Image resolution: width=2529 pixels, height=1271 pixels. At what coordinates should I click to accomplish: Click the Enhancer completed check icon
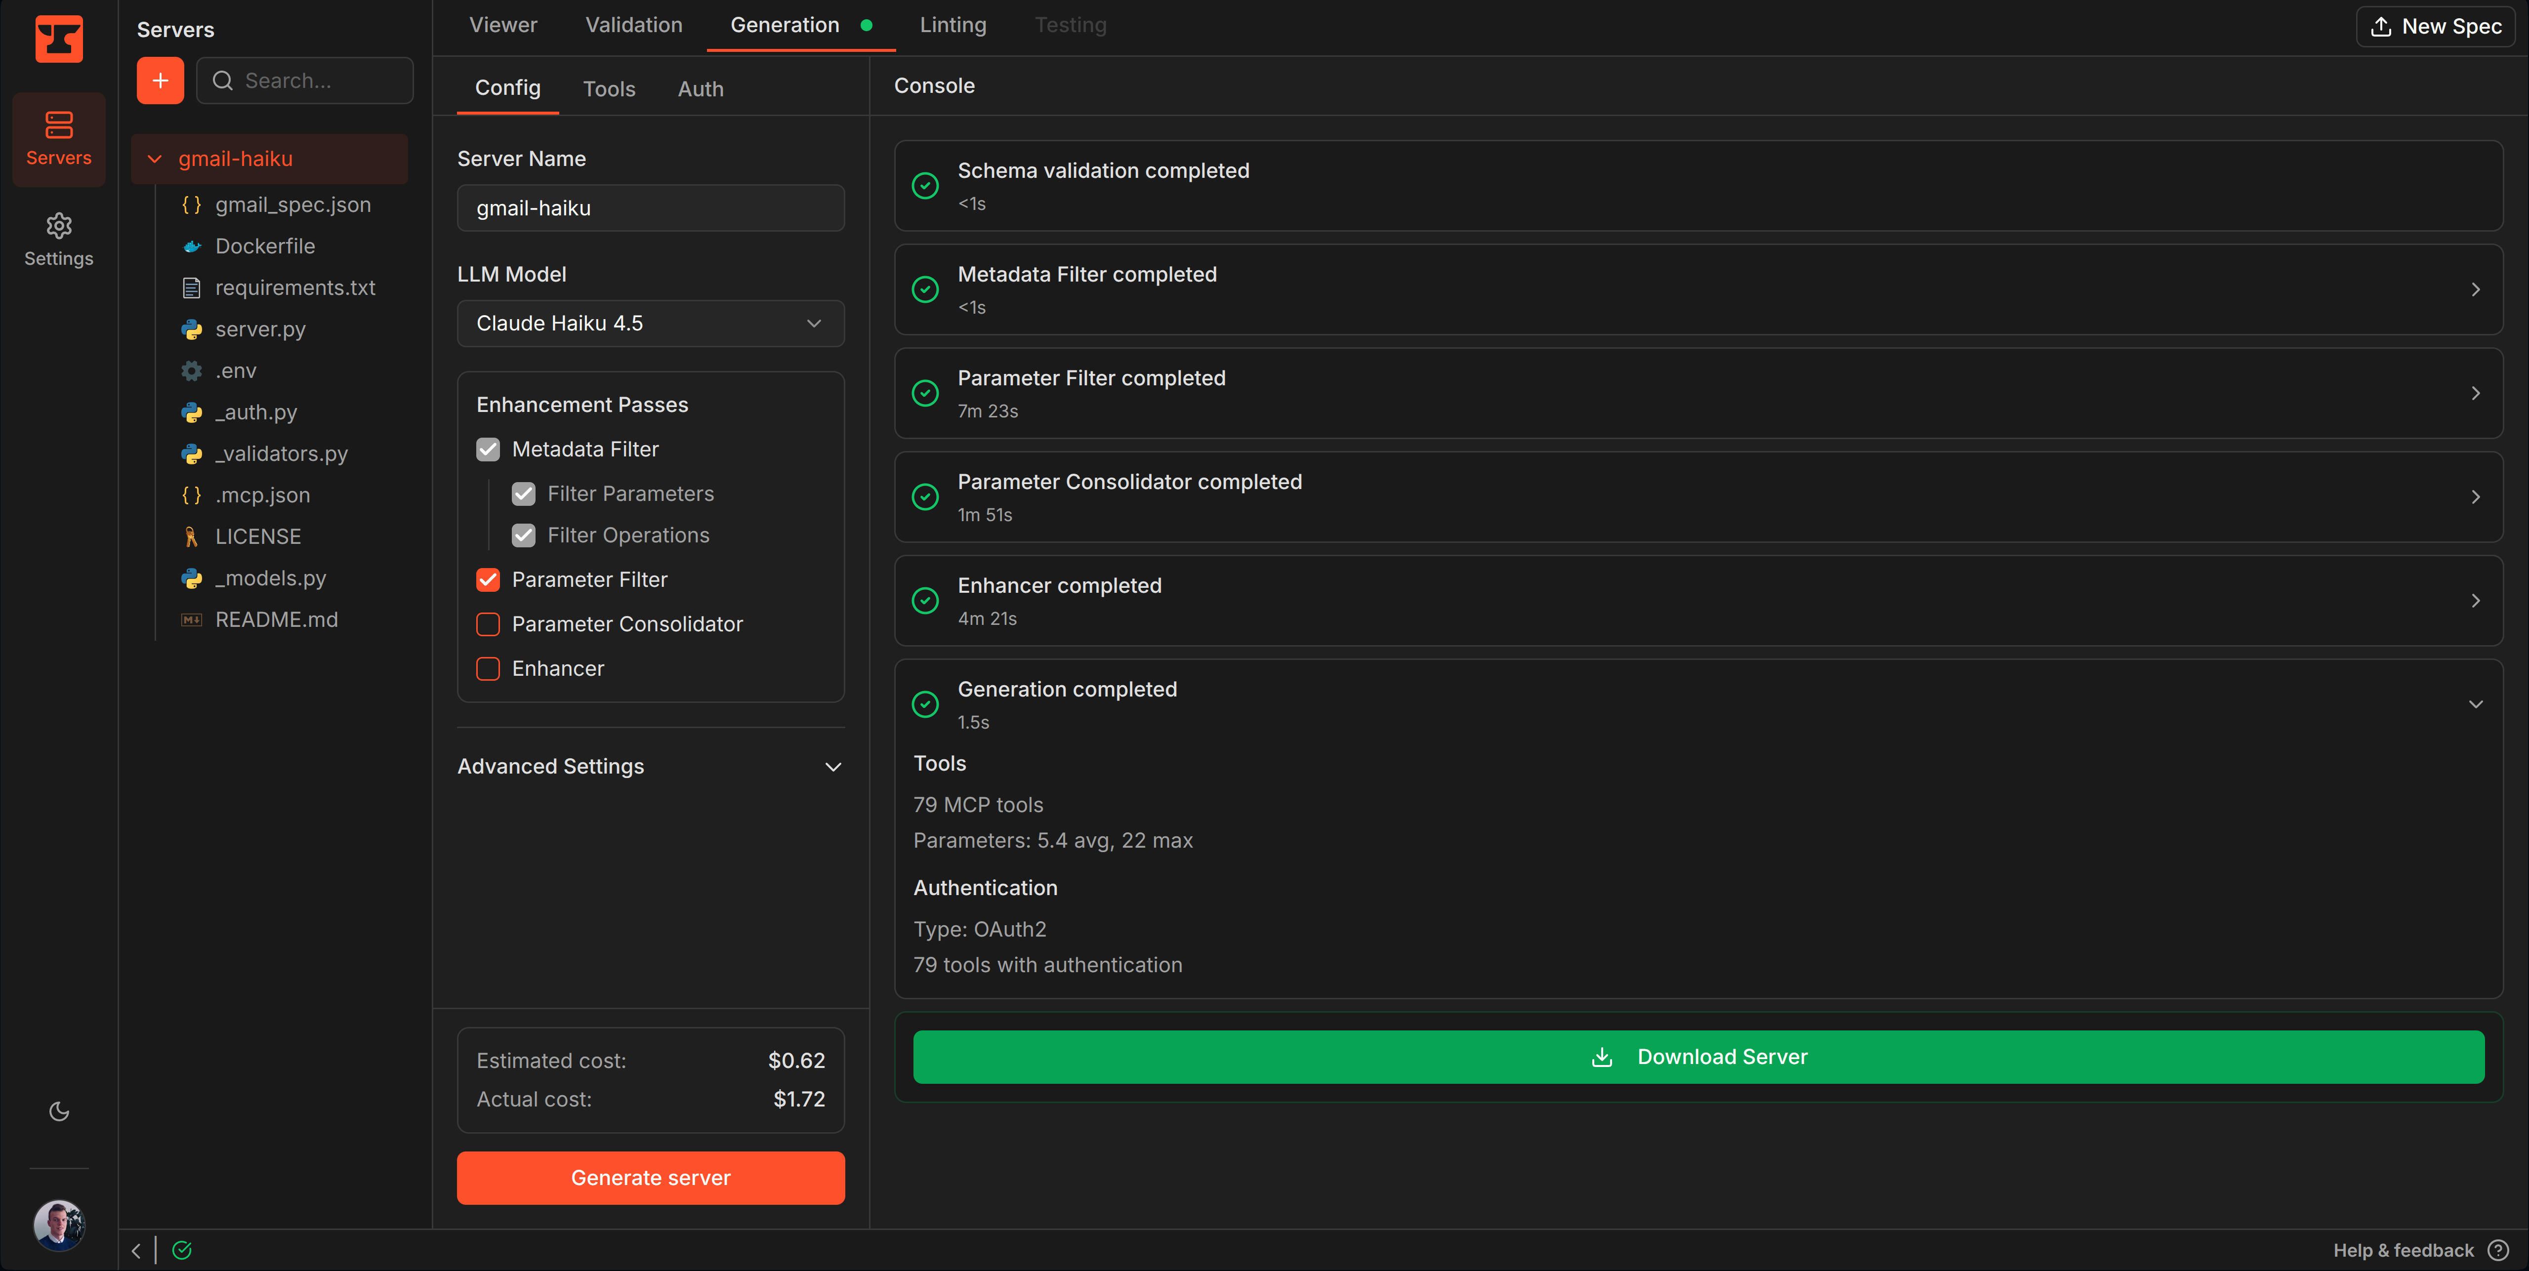click(x=925, y=601)
